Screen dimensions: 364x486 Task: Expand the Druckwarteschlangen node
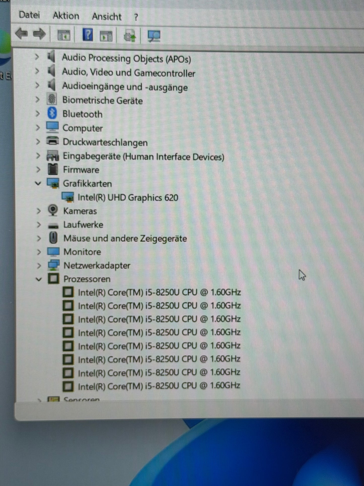(x=38, y=142)
